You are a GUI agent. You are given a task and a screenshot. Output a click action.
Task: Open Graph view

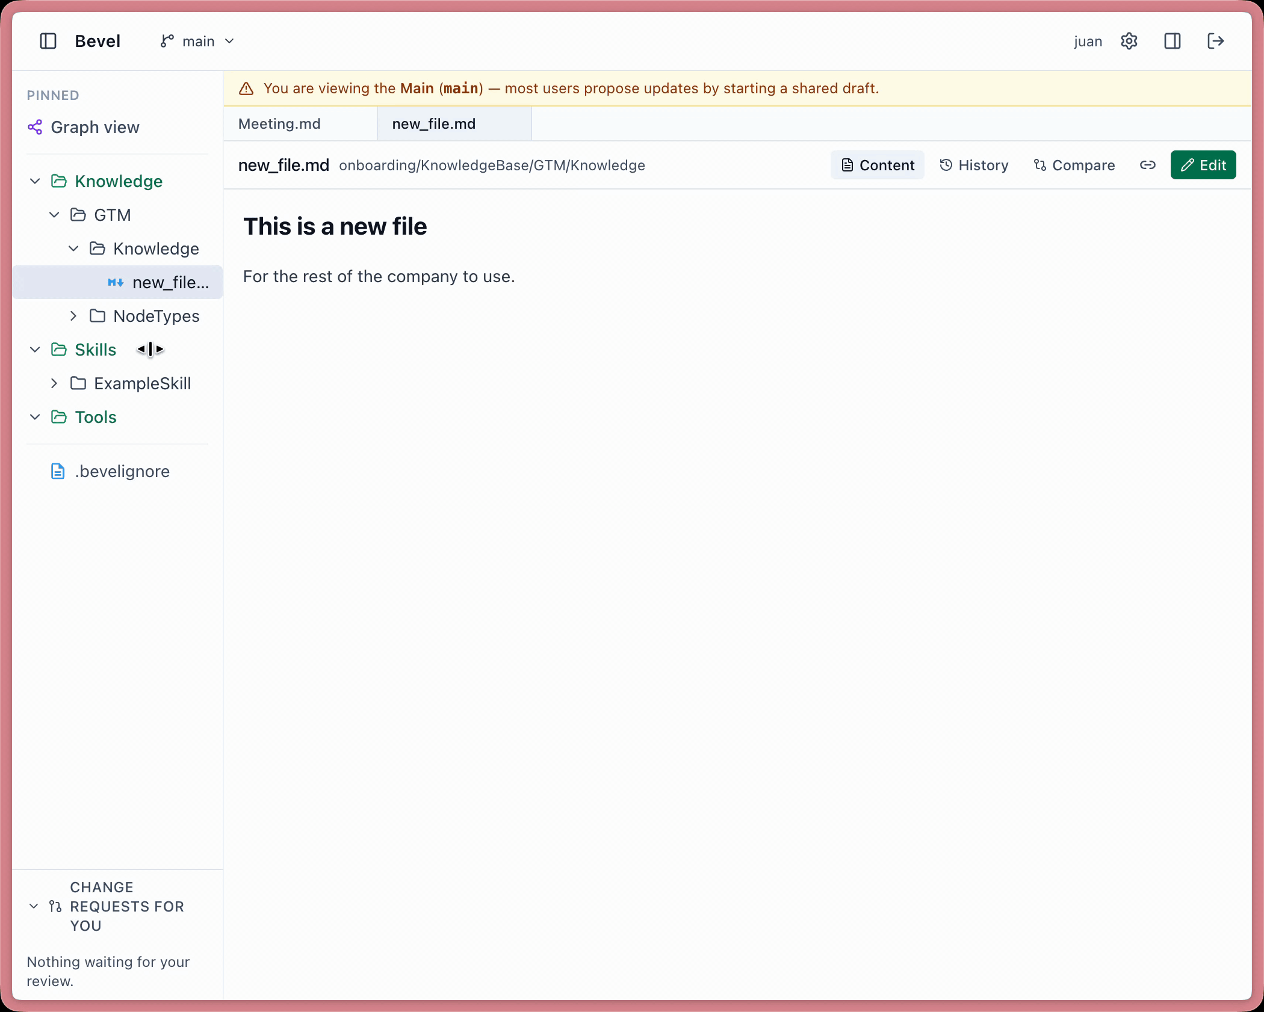point(118,127)
